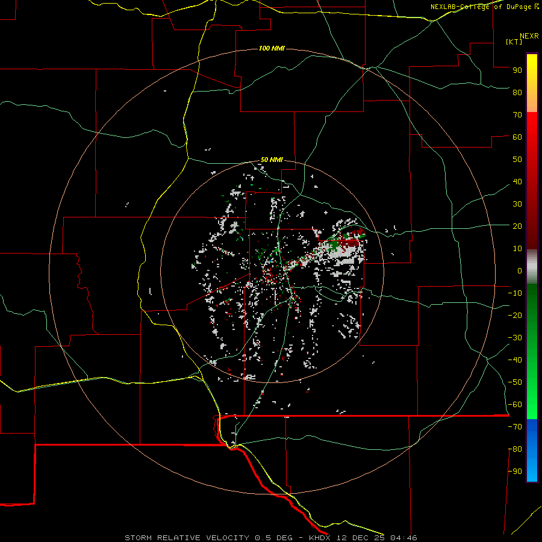Click the positive 50 value on velocity scale

click(x=517, y=160)
